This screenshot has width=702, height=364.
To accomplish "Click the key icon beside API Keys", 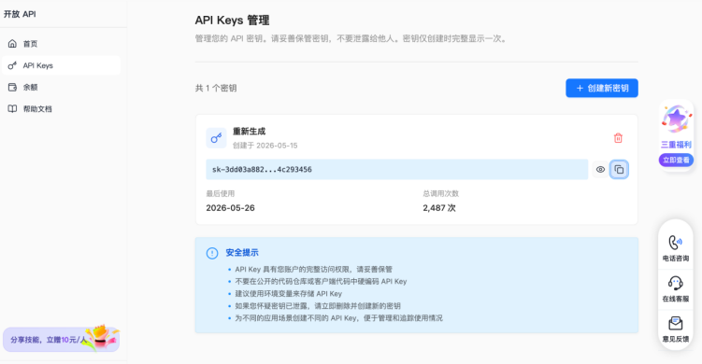I will click(x=12, y=65).
